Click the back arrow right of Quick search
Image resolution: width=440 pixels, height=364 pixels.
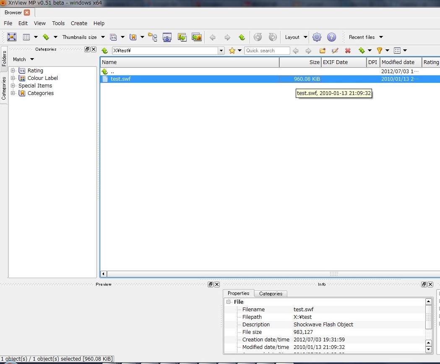point(295,51)
